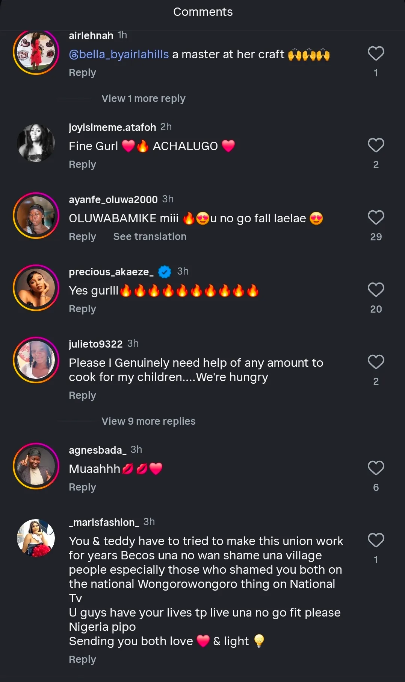Screen dimensions: 405x682
Task: Open the @bella_byairlahills mention
Action: coord(119,55)
